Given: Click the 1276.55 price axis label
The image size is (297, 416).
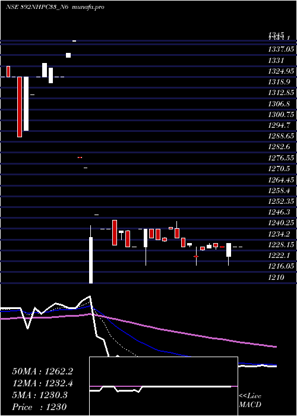Looking at the screenshot, I should coord(281,157).
